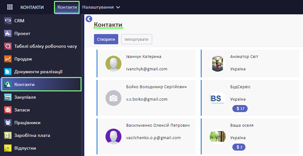
Task: Click the Документи реалізації document icon
Action: pos(8,72)
